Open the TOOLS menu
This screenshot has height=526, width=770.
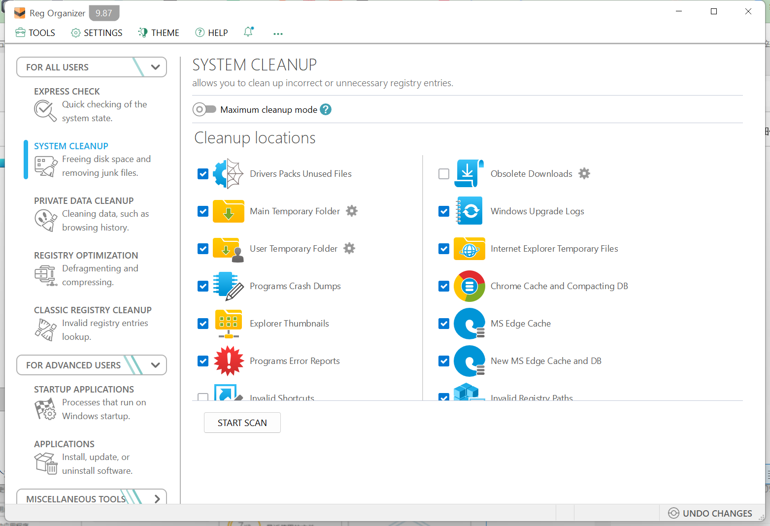coord(35,33)
